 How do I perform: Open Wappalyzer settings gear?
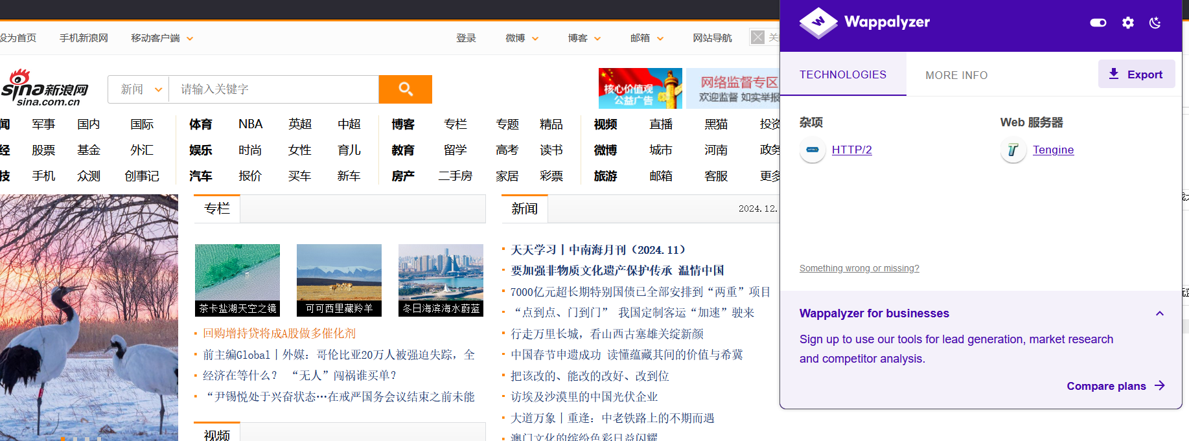1128,23
